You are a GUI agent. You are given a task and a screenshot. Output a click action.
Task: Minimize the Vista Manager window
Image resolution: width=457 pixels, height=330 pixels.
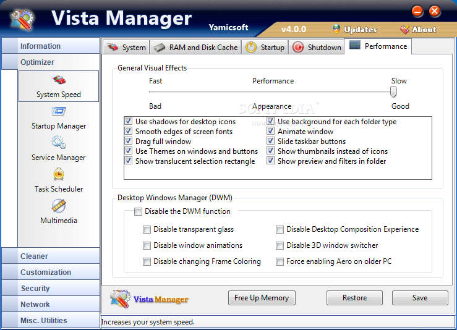[x=417, y=11]
